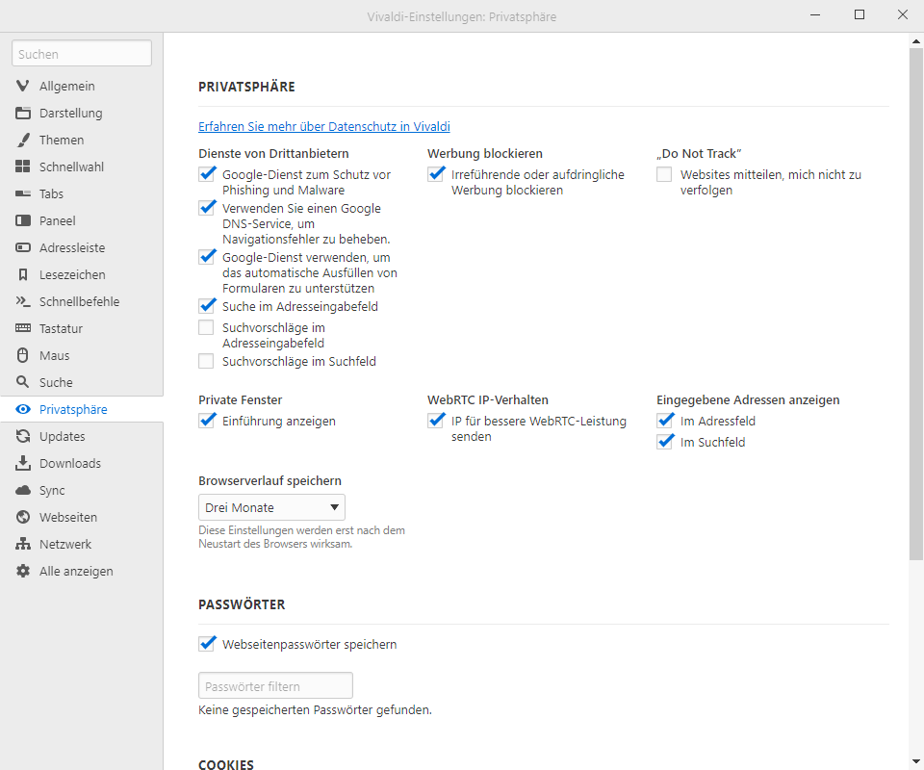Screen dimensions: 924x770
Task: Click the Webseiten globe icon
Action: [x=23, y=517]
